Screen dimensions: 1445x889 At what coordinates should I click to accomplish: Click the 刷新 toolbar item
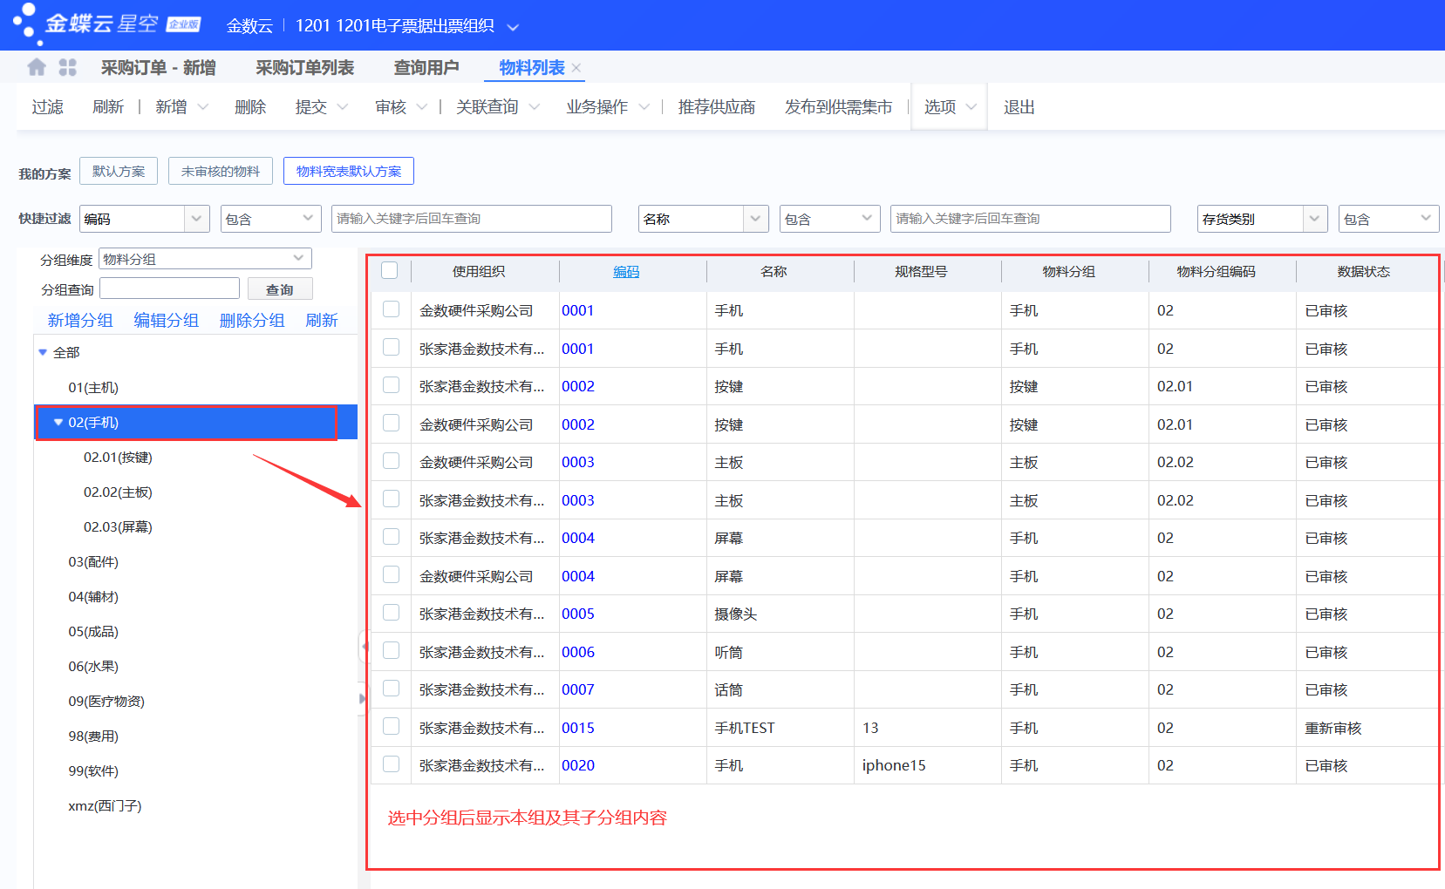click(x=108, y=107)
